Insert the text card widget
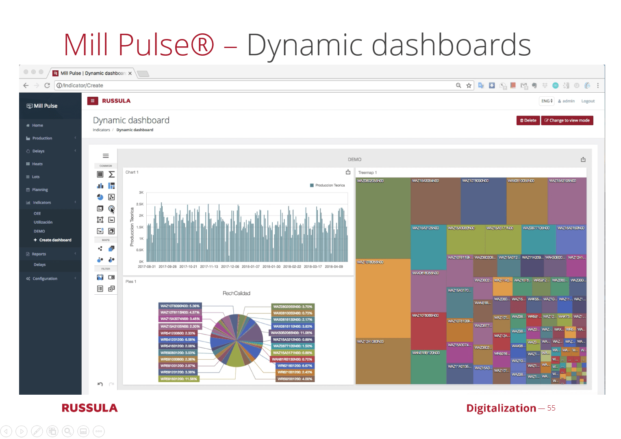The height and width of the screenshot is (439, 621). pyautogui.click(x=100, y=209)
